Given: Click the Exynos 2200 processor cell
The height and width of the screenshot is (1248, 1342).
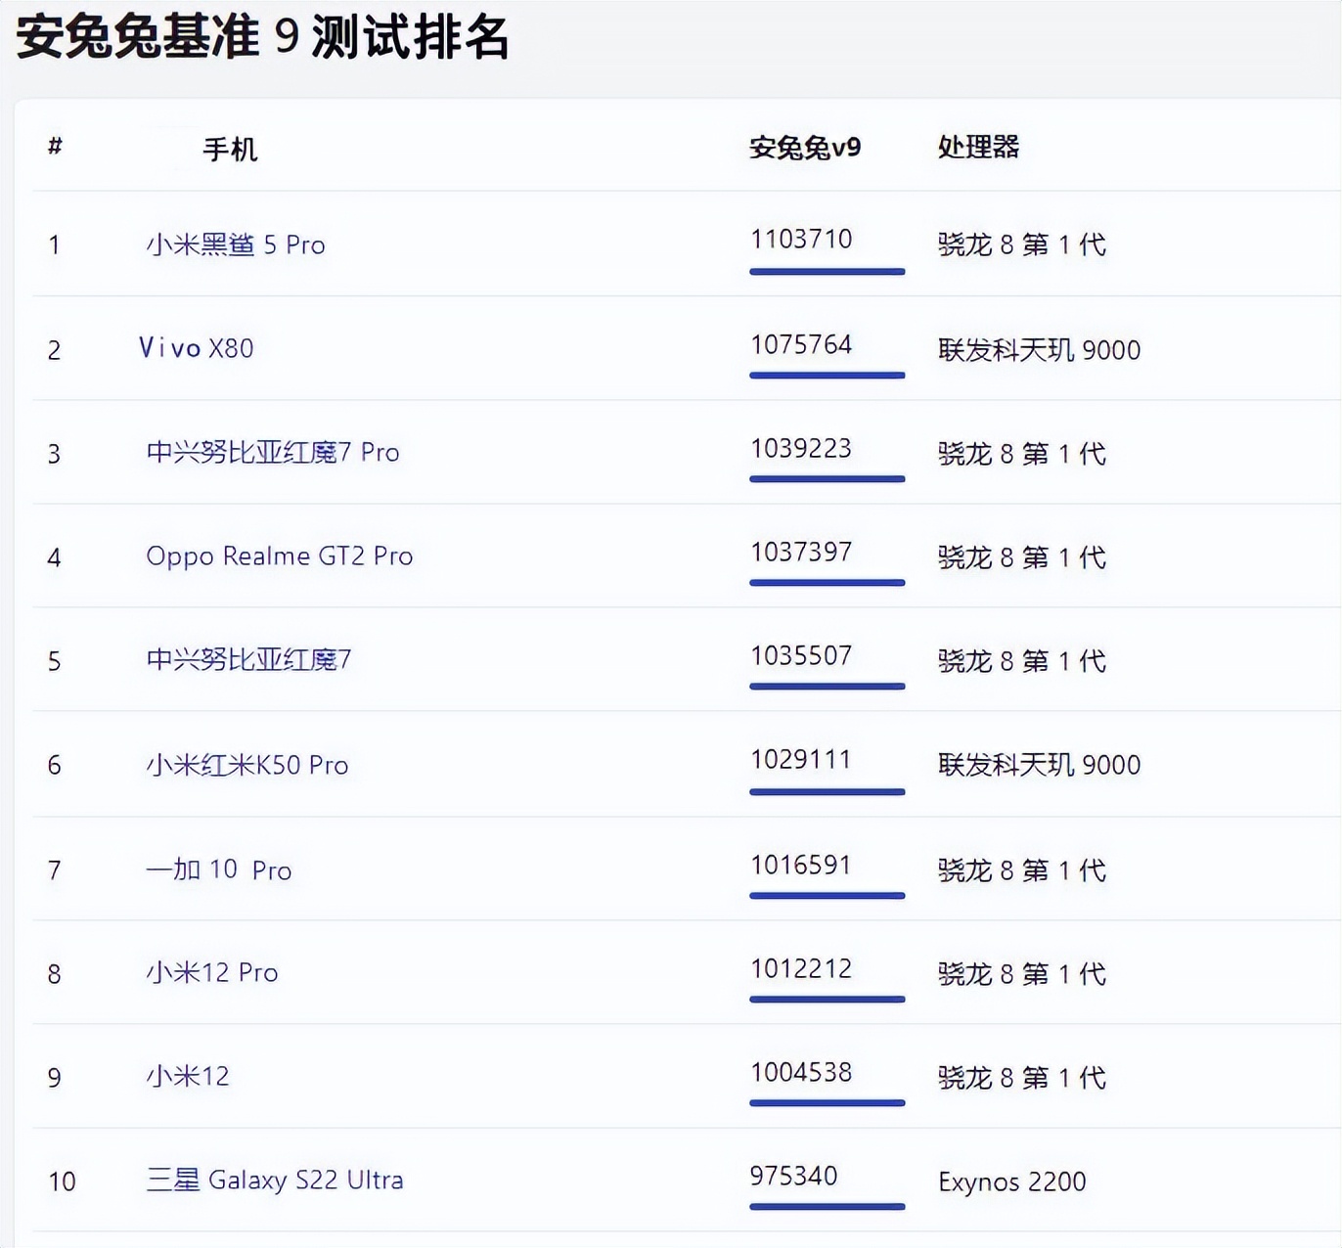Looking at the screenshot, I should (1012, 1181).
